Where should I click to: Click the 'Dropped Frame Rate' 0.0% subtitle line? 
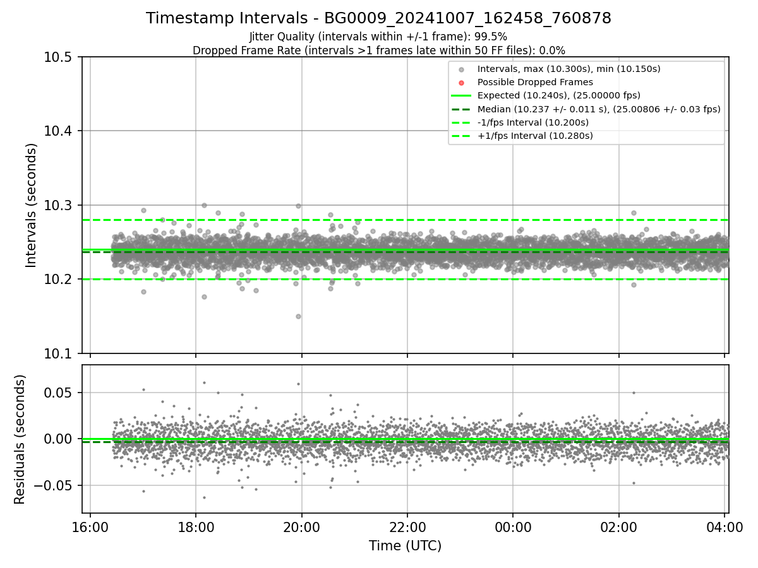tap(378, 50)
